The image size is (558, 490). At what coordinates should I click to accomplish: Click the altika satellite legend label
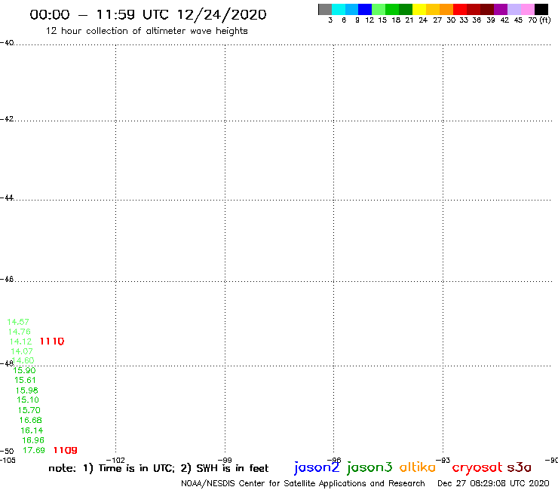pyautogui.click(x=418, y=467)
